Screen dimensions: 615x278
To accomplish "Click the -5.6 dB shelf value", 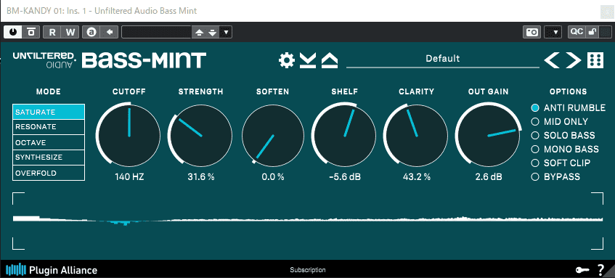I will [x=345, y=177].
